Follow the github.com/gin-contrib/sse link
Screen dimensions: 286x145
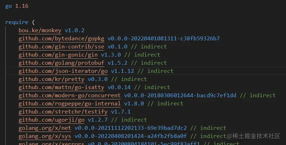pyautogui.click(x=61, y=47)
